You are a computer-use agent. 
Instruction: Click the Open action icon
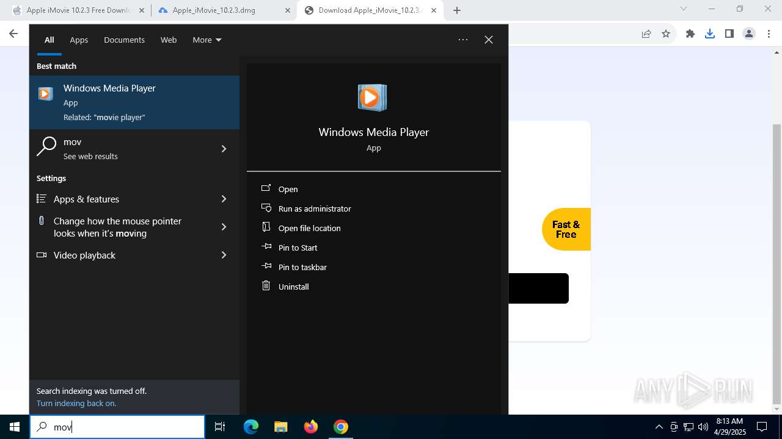coord(266,188)
